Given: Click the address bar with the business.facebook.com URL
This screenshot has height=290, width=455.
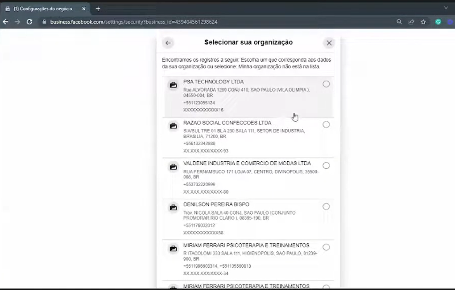Looking at the screenshot, I should pyautogui.click(x=133, y=22).
